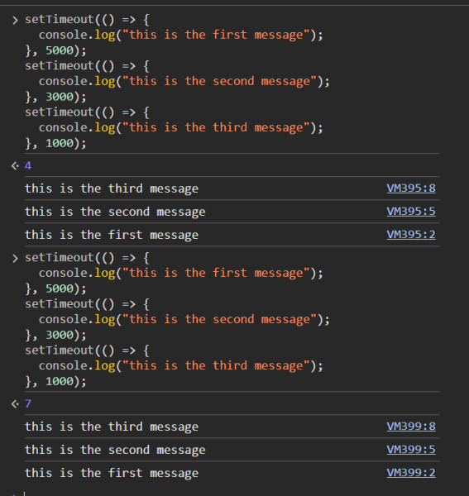Open the VM399:5 source link

coord(411,450)
